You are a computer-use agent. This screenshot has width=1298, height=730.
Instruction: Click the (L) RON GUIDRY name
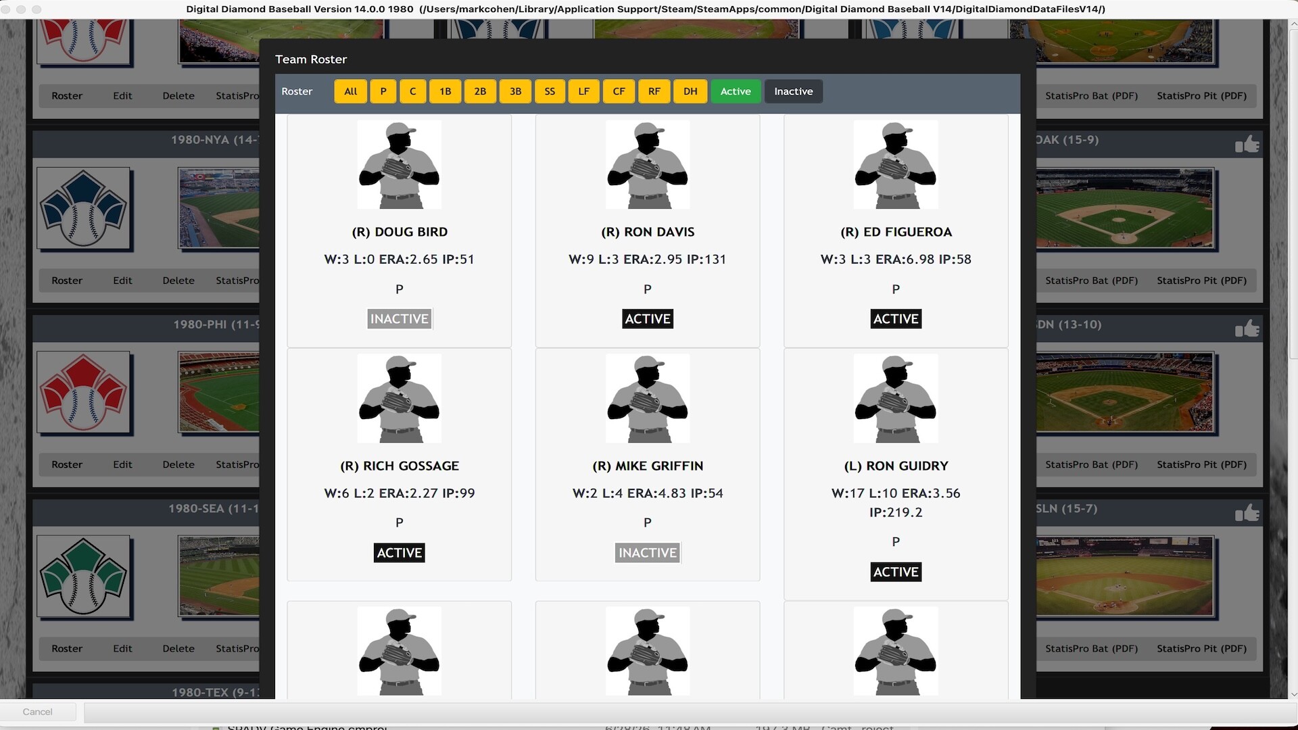pyautogui.click(x=896, y=466)
